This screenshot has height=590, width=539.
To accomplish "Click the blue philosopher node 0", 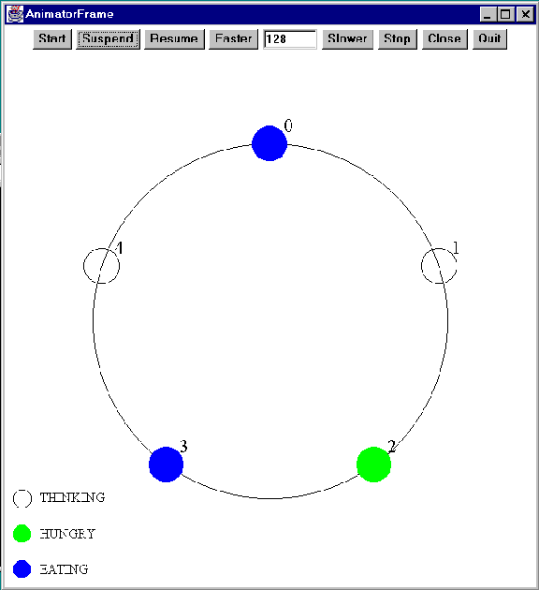I will click(269, 143).
